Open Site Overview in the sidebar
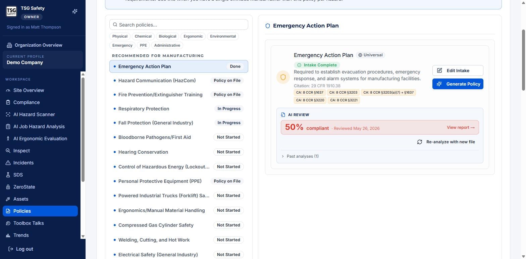Viewport: 526px width, 259px height. (40, 90)
